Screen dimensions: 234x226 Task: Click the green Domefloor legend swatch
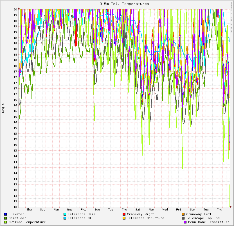click(x=6, y=218)
